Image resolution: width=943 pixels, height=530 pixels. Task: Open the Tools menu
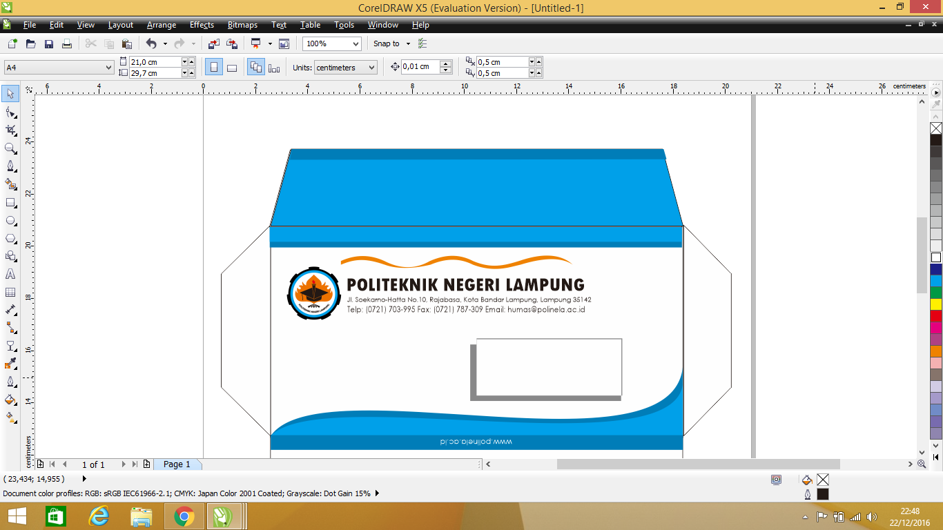(344, 25)
